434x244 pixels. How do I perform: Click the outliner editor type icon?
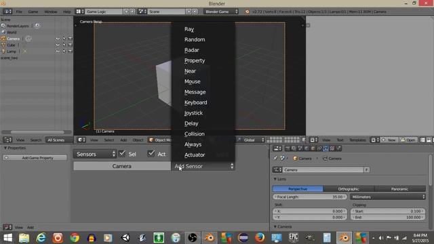(x=7, y=140)
